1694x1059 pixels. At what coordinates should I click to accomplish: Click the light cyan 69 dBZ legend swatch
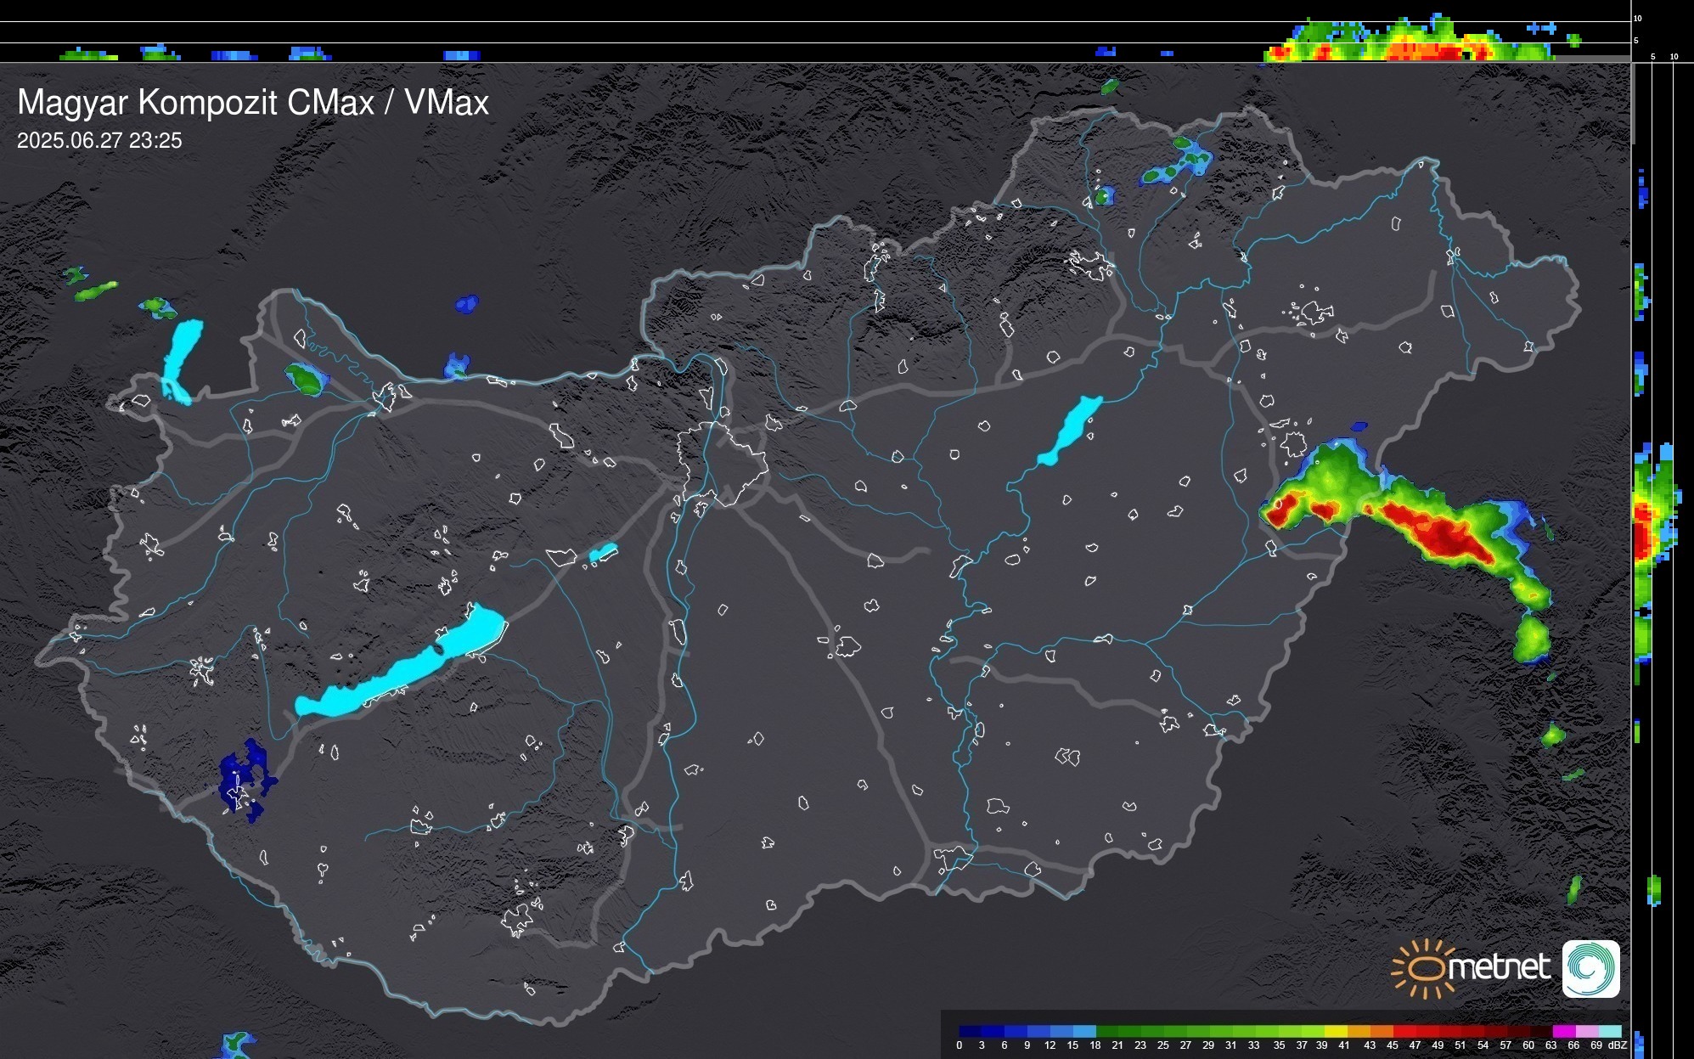tap(1609, 1031)
